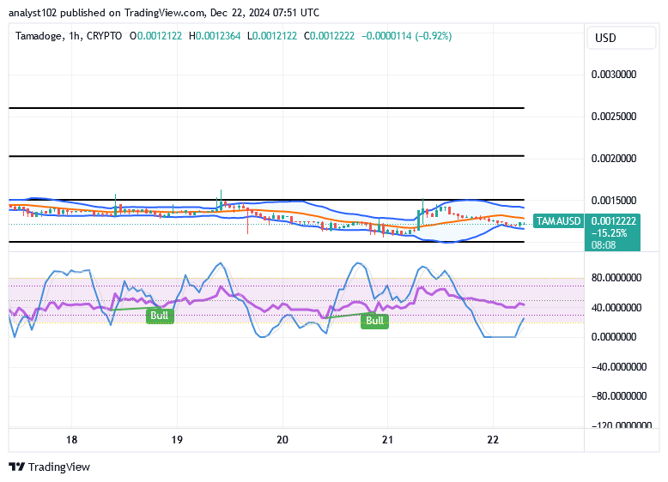Click the TAMAUSD symbol price tag

coord(558,221)
